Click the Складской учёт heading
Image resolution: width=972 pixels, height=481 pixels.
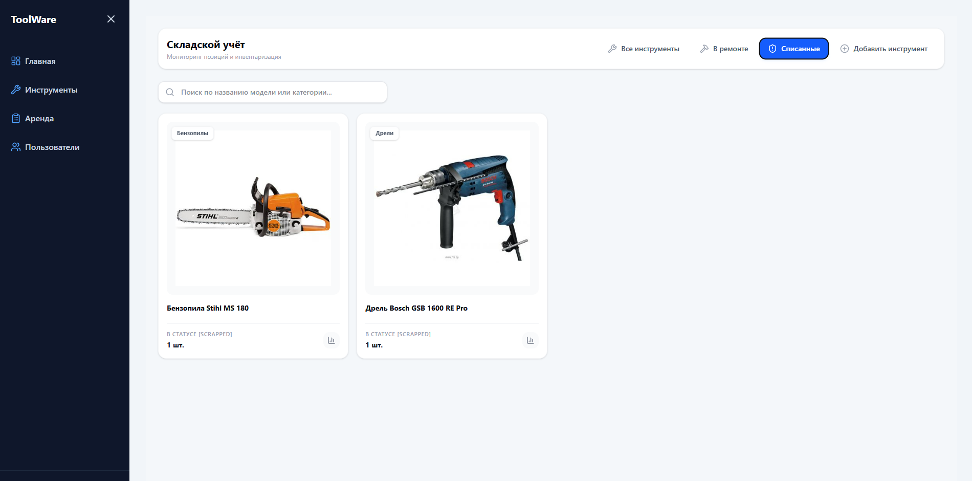tap(206, 45)
